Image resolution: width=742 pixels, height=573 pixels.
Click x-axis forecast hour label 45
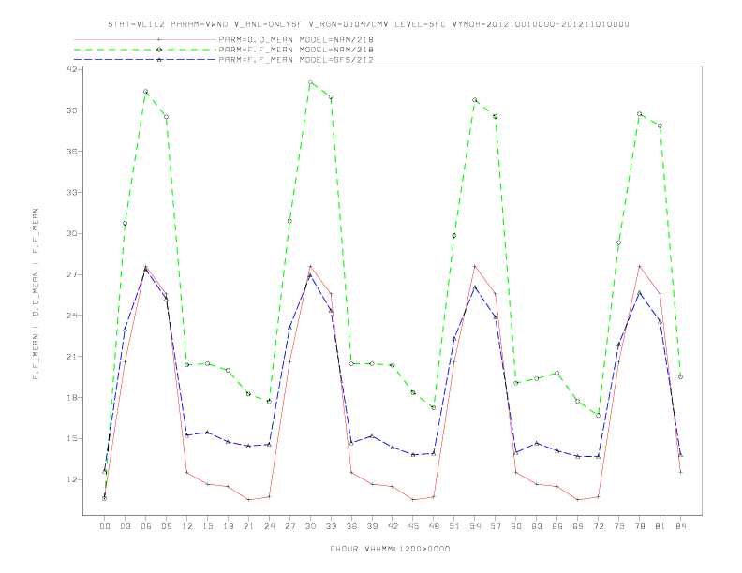pyautogui.click(x=413, y=526)
